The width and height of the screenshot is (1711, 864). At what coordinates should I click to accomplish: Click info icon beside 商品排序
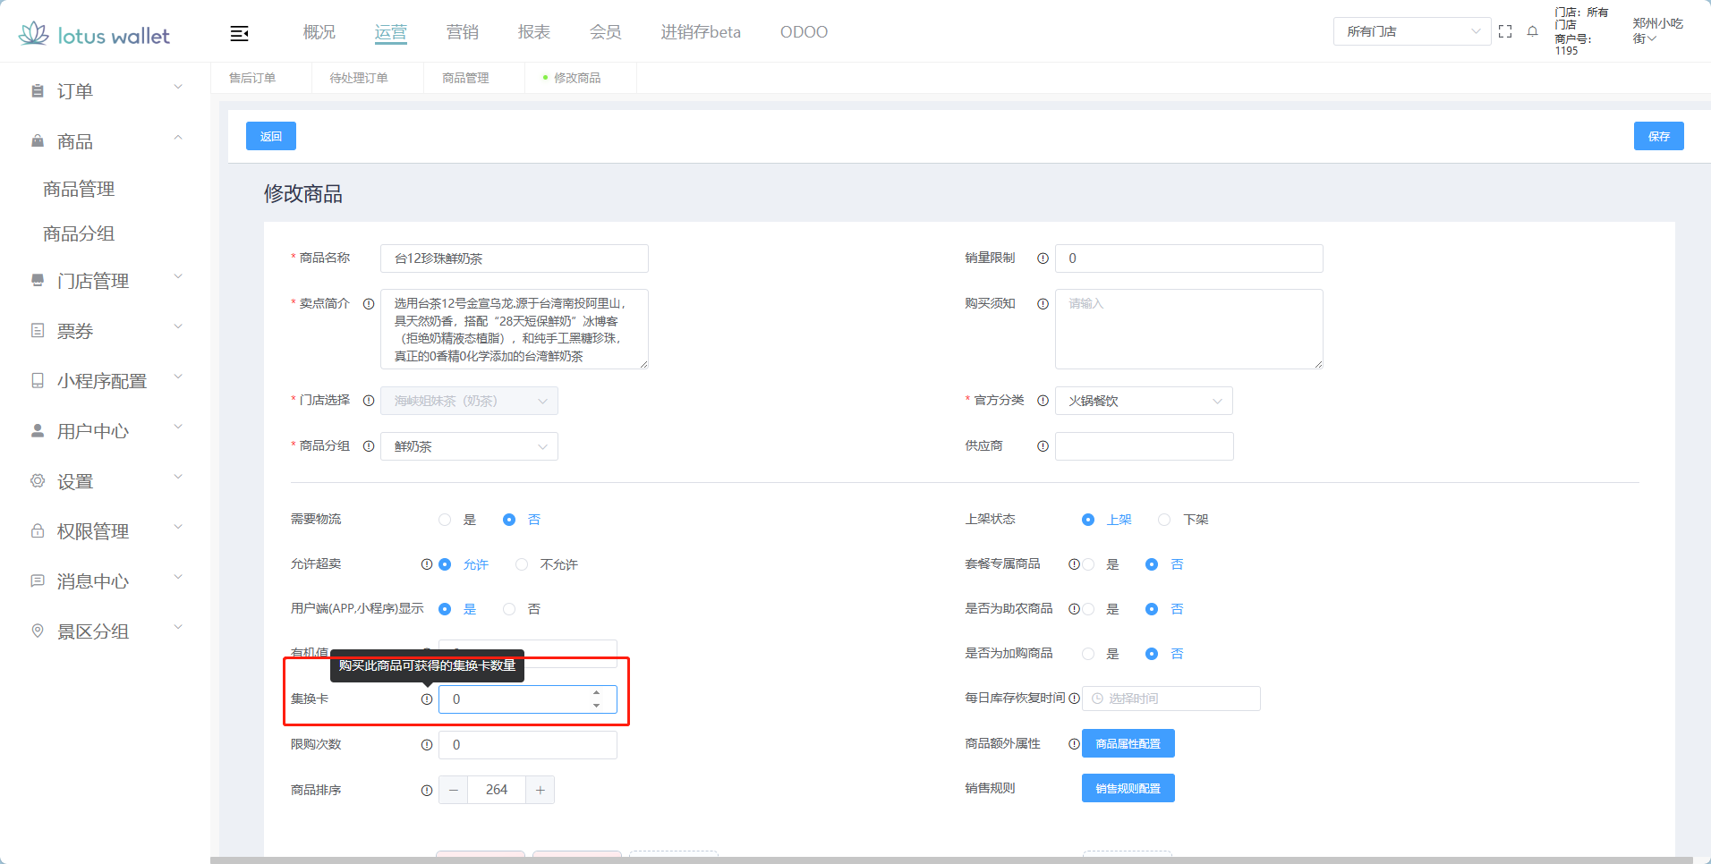(x=427, y=791)
